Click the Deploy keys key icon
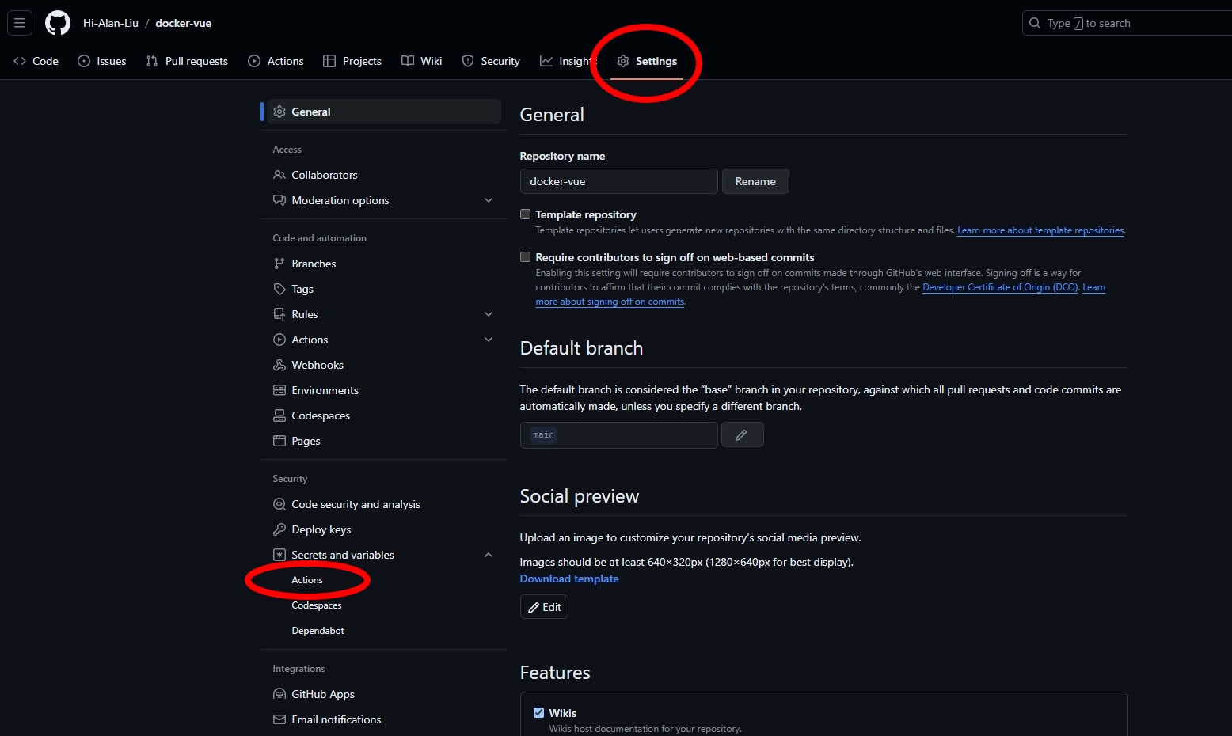The image size is (1232, 736). point(279,529)
